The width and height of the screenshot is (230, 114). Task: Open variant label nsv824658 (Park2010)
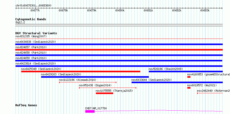click(31, 53)
